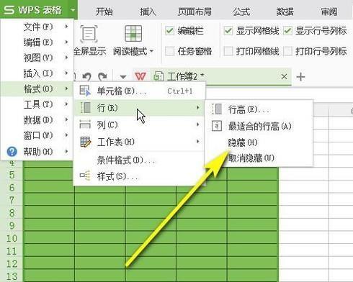Choose 隐藏(H) in the row submenu
The width and height of the screenshot is (353, 282).
[x=259, y=143]
